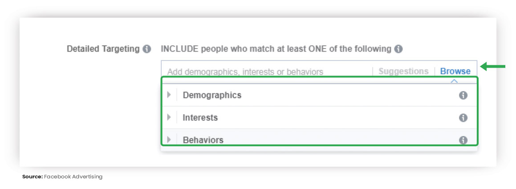Click the 'Facebook Advertising' source caption

tap(73, 177)
